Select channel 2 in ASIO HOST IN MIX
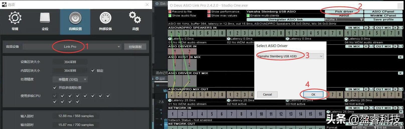This screenshot has width=405, height=129. tap(189, 64)
